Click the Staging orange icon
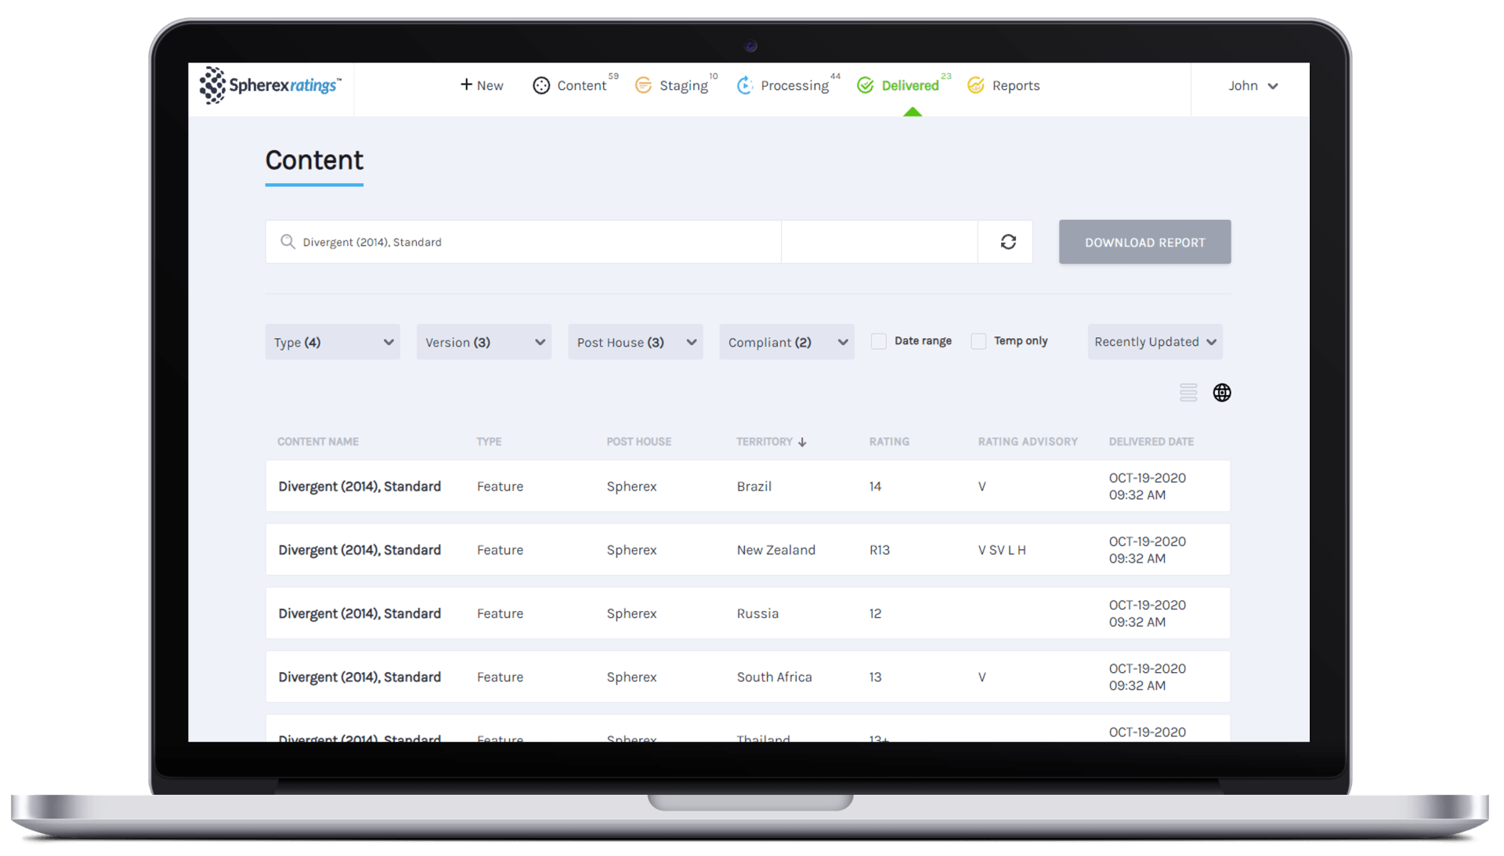The height and width of the screenshot is (856, 1504). pyautogui.click(x=643, y=85)
